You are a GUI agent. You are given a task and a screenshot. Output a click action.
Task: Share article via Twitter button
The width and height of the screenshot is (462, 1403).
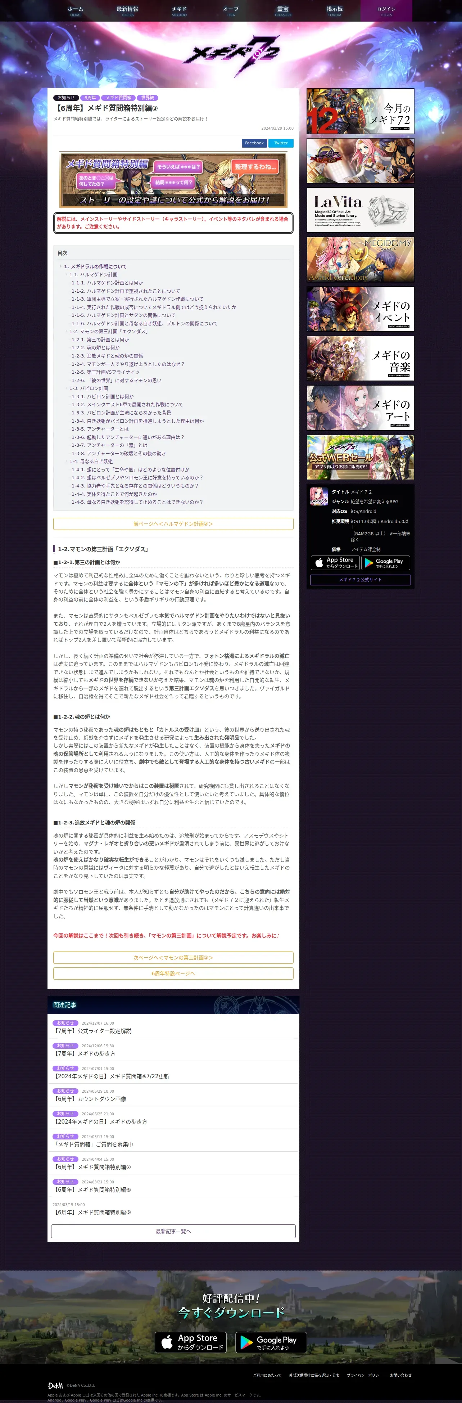pos(281,143)
